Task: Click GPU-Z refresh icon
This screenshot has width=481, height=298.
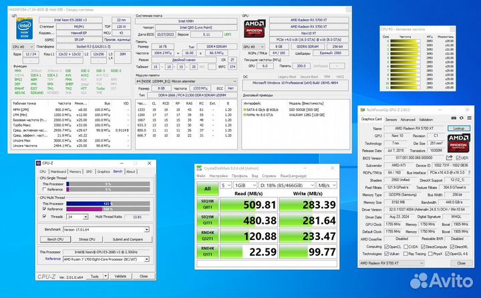Action: 462,118
